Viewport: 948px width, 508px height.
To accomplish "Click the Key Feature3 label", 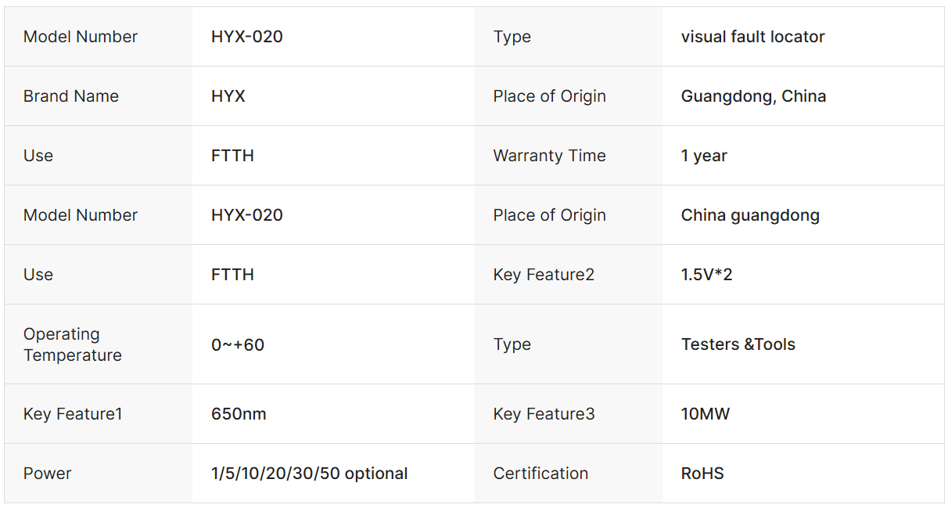I will coord(544,414).
